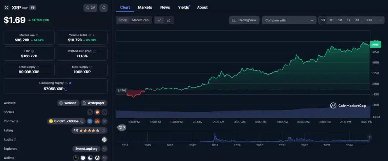
Task: Open the first wallet icon in Wallets row
Action: (76, 158)
